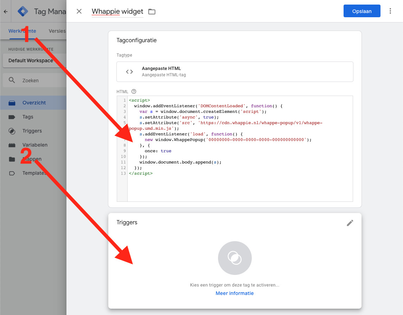This screenshot has height=315, width=403.
Task: Click the setAttribute async code line
Action: point(179,117)
